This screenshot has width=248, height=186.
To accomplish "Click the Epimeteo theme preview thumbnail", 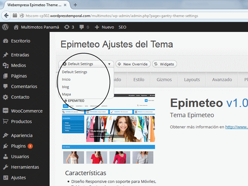I will 108,129.
